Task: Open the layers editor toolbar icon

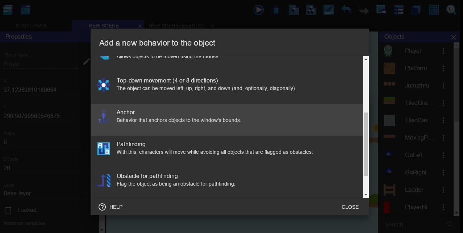Action: click(416, 10)
